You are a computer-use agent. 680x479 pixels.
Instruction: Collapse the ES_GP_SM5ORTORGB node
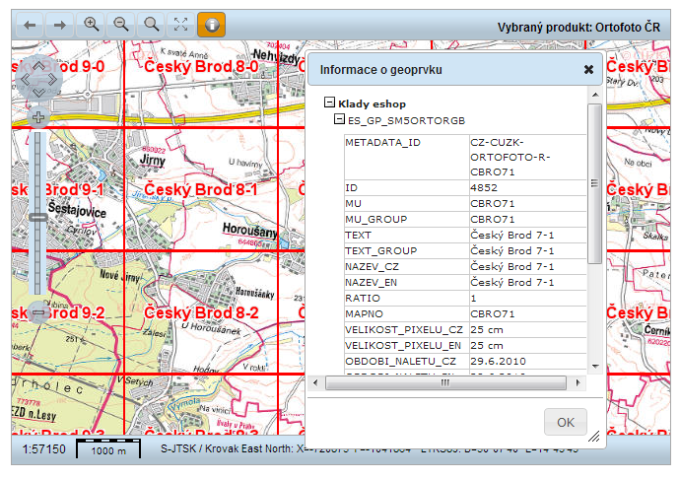[339, 119]
